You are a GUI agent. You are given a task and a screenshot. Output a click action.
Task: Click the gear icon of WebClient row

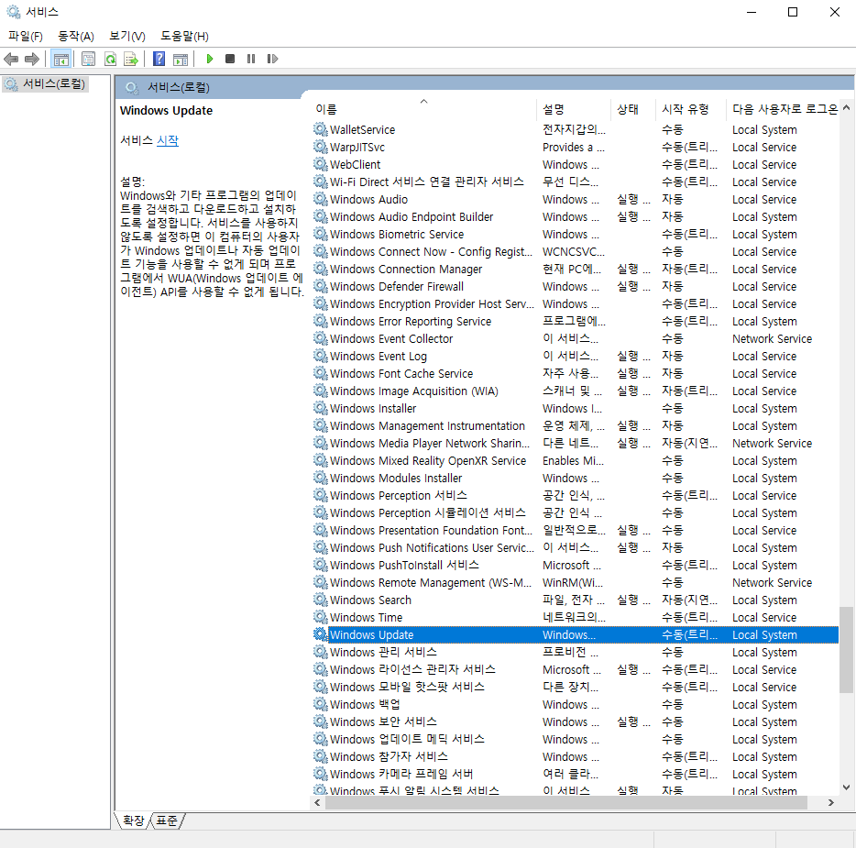coord(321,164)
